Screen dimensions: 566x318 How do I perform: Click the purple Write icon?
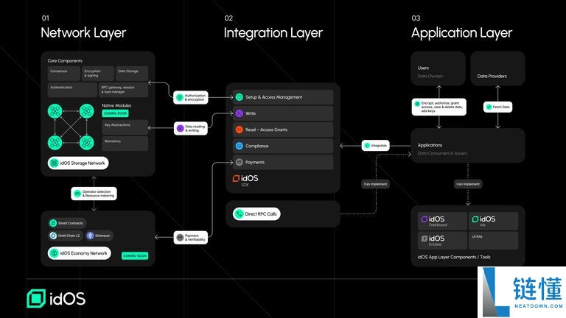pos(240,113)
